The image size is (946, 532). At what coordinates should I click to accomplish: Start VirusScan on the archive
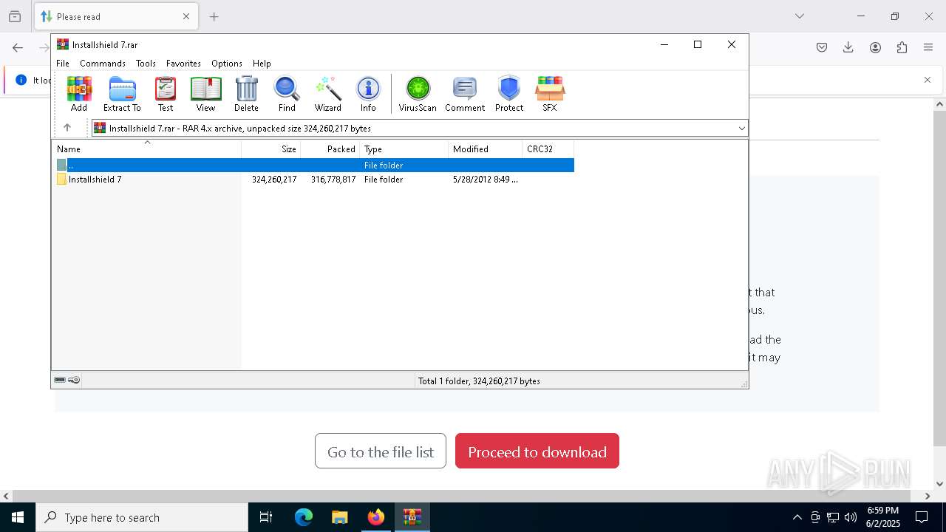click(418, 94)
